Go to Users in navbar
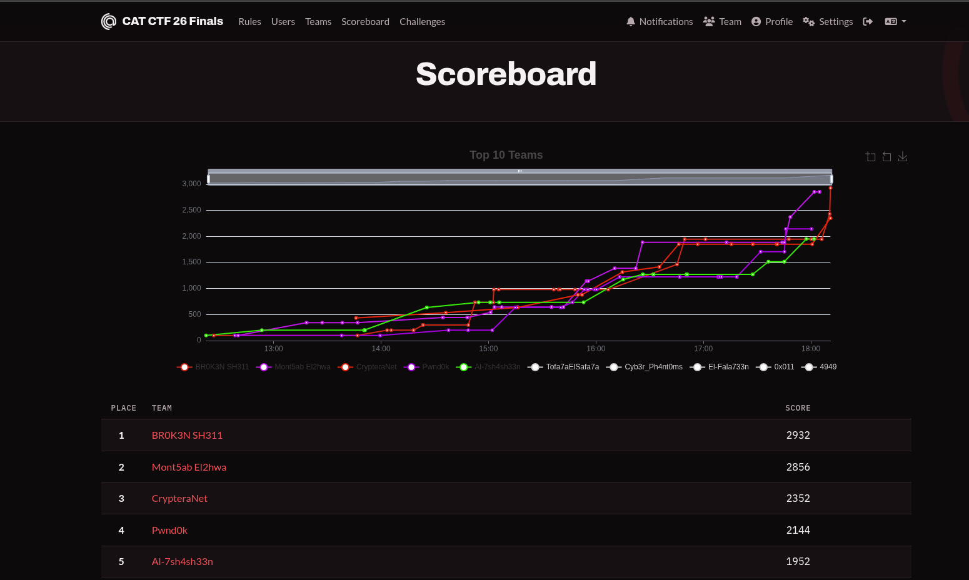This screenshot has width=969, height=580. (283, 22)
